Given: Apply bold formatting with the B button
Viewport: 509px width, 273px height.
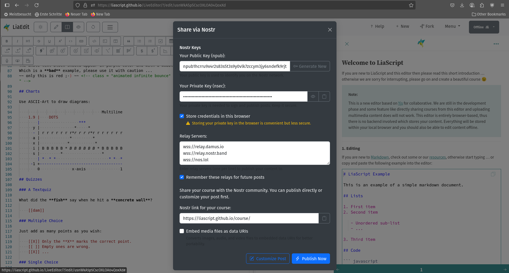Looking at the screenshot, I should coord(7,41).
